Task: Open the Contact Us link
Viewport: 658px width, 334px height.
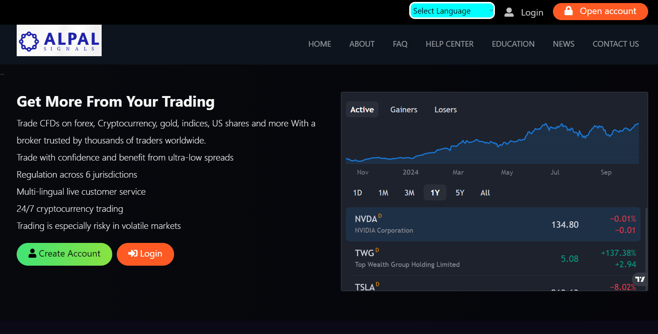Action: click(616, 44)
